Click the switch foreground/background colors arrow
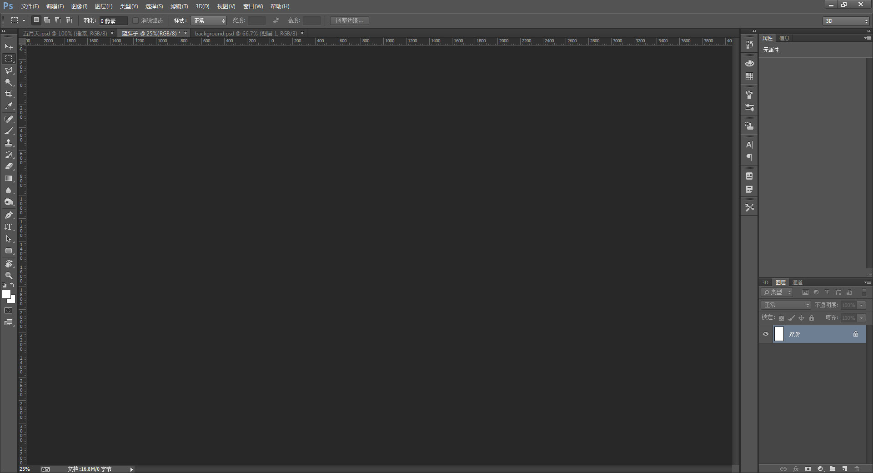Viewport: 873px width, 473px height. [x=12, y=285]
